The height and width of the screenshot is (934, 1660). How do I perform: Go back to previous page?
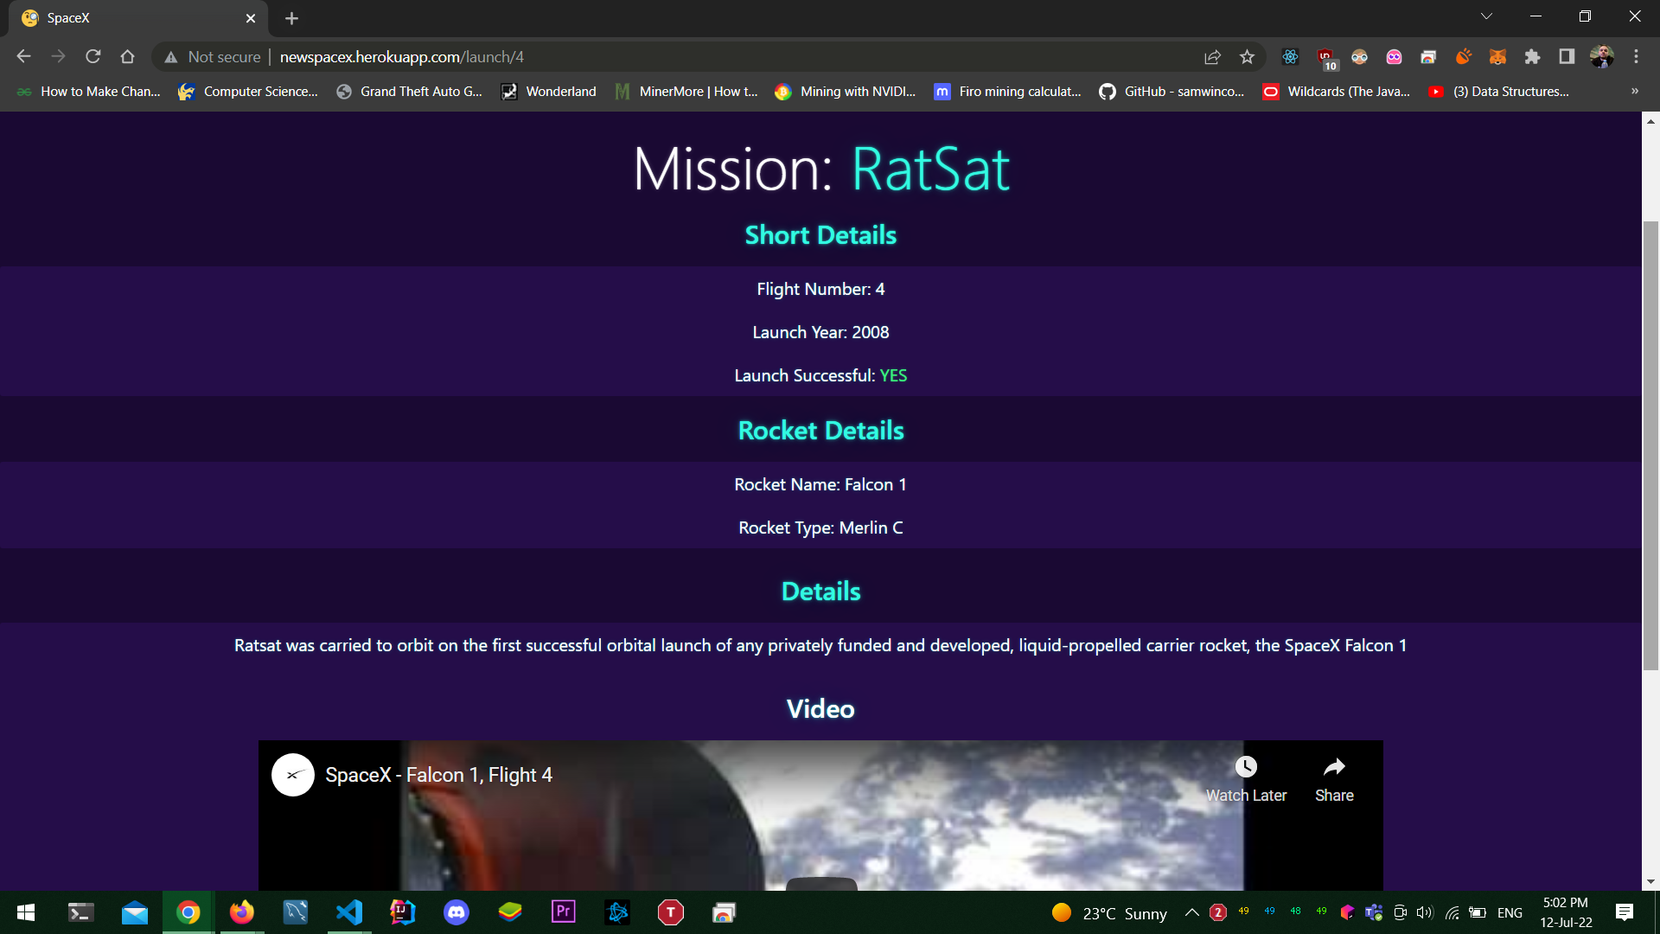click(x=23, y=57)
